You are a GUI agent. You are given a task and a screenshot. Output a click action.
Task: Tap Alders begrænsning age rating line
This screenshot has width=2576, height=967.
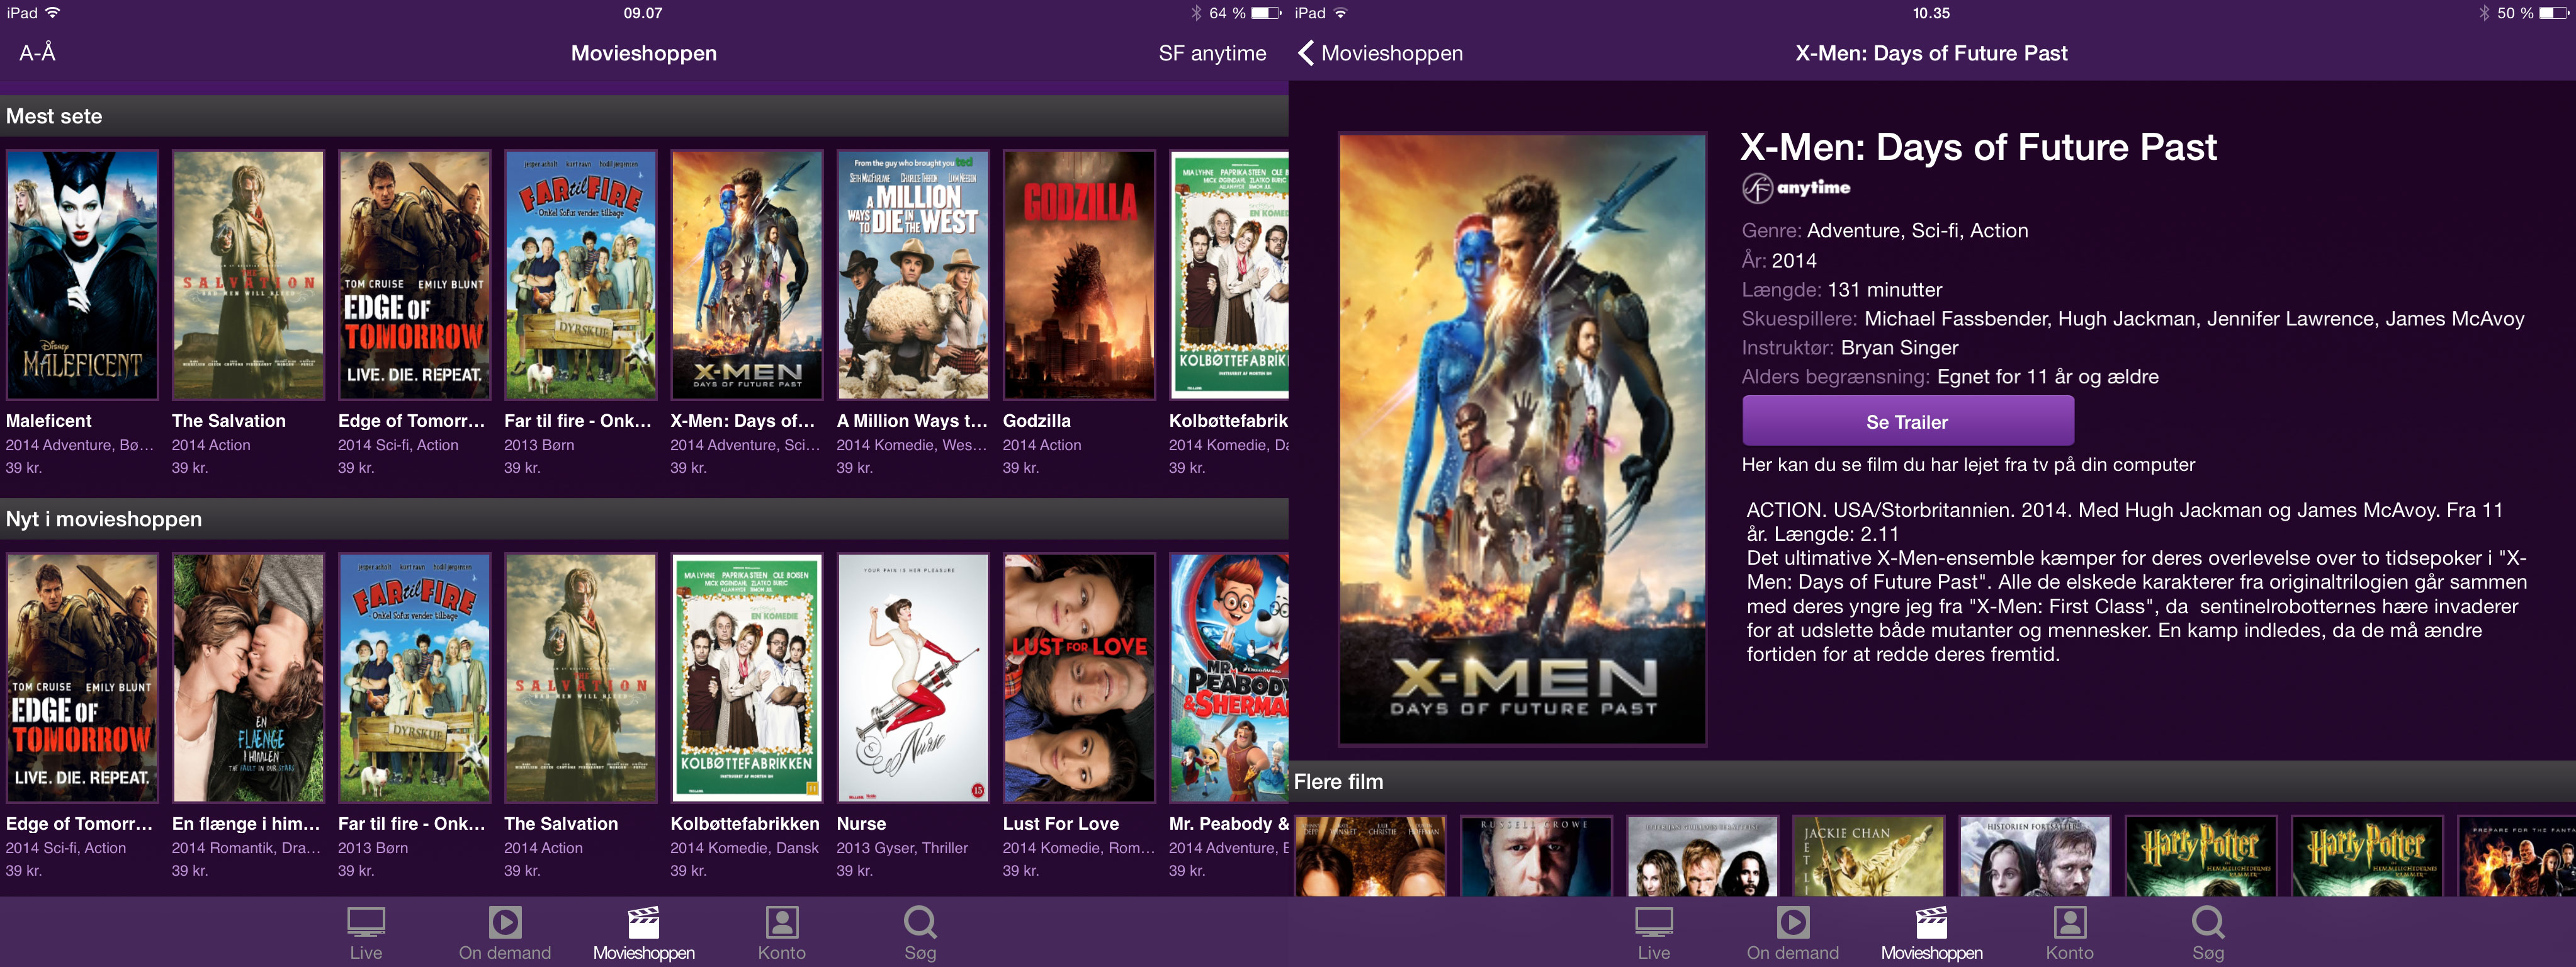(x=1949, y=377)
